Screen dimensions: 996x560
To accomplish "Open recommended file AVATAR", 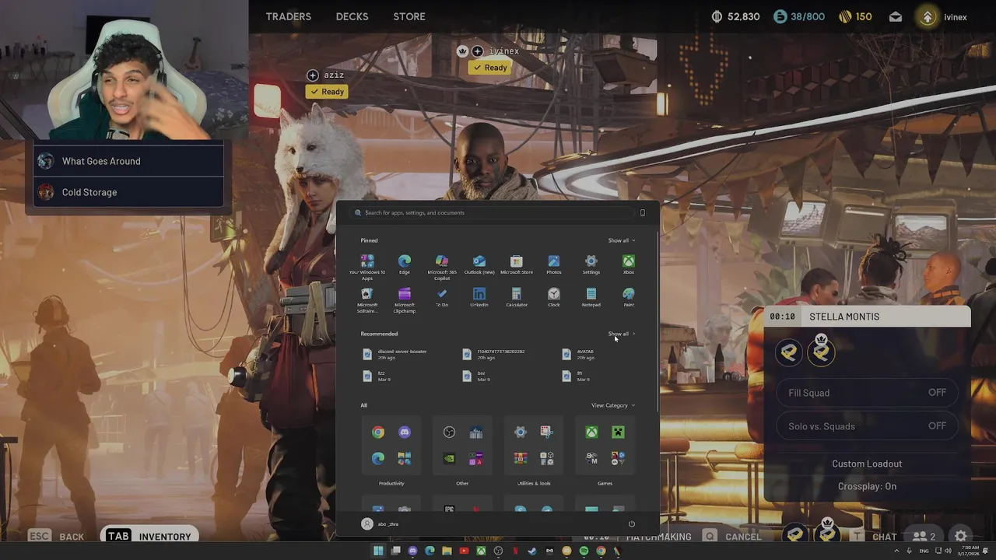I will (579, 354).
